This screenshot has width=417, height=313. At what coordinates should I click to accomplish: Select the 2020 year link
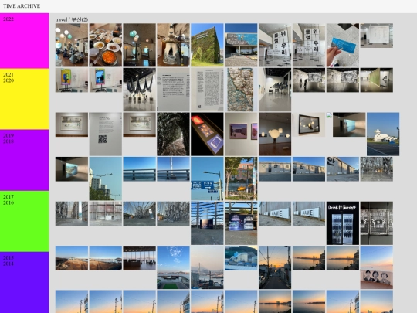coord(8,80)
